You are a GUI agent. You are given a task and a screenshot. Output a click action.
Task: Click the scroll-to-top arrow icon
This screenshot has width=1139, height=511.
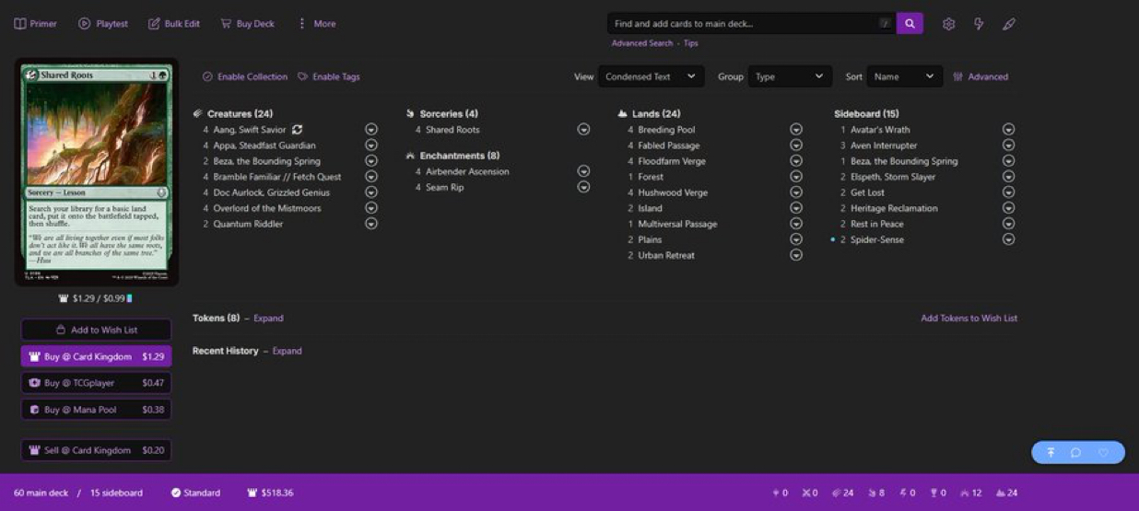point(1050,452)
